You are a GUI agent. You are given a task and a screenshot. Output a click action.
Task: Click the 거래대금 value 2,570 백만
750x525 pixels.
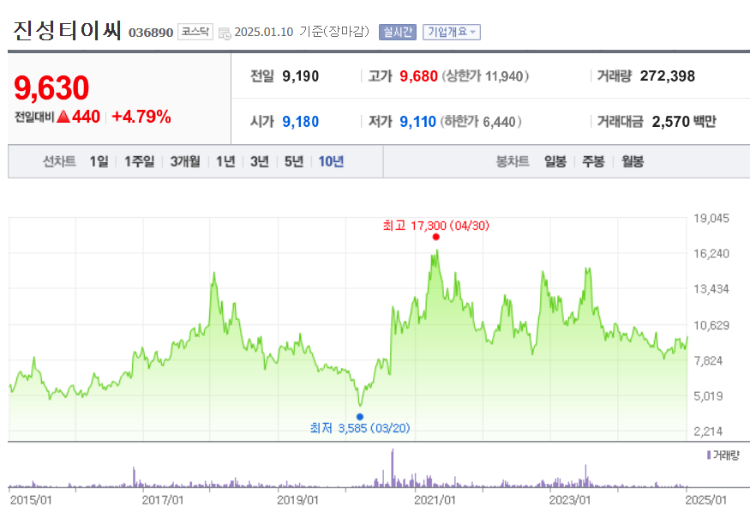684,122
